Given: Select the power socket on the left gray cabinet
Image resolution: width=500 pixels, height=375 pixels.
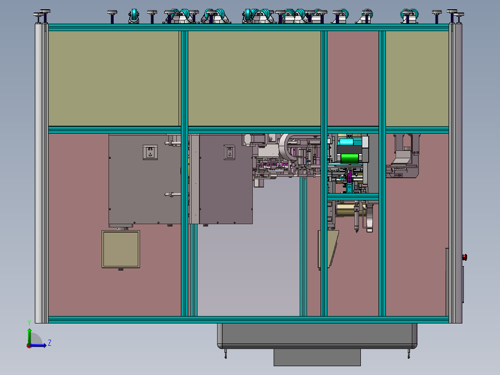Looking at the screenshot, I should point(150,152).
